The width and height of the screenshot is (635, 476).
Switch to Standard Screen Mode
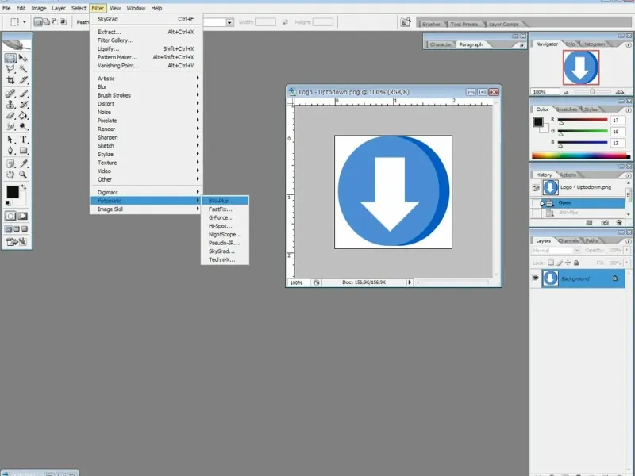pyautogui.click(x=9, y=229)
